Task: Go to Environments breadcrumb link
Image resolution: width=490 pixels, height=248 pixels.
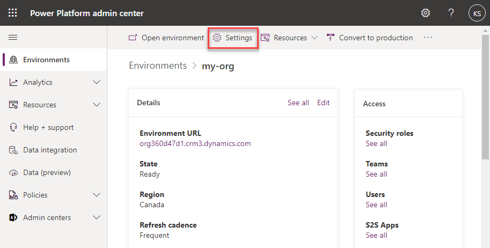Action: click(158, 65)
